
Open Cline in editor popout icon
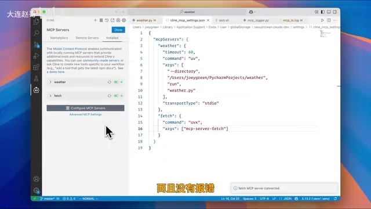tap(112, 20)
